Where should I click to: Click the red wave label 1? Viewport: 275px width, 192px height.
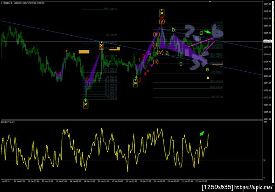point(139,60)
